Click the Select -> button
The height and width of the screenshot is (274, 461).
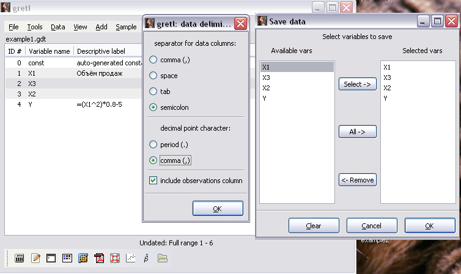[x=358, y=84]
